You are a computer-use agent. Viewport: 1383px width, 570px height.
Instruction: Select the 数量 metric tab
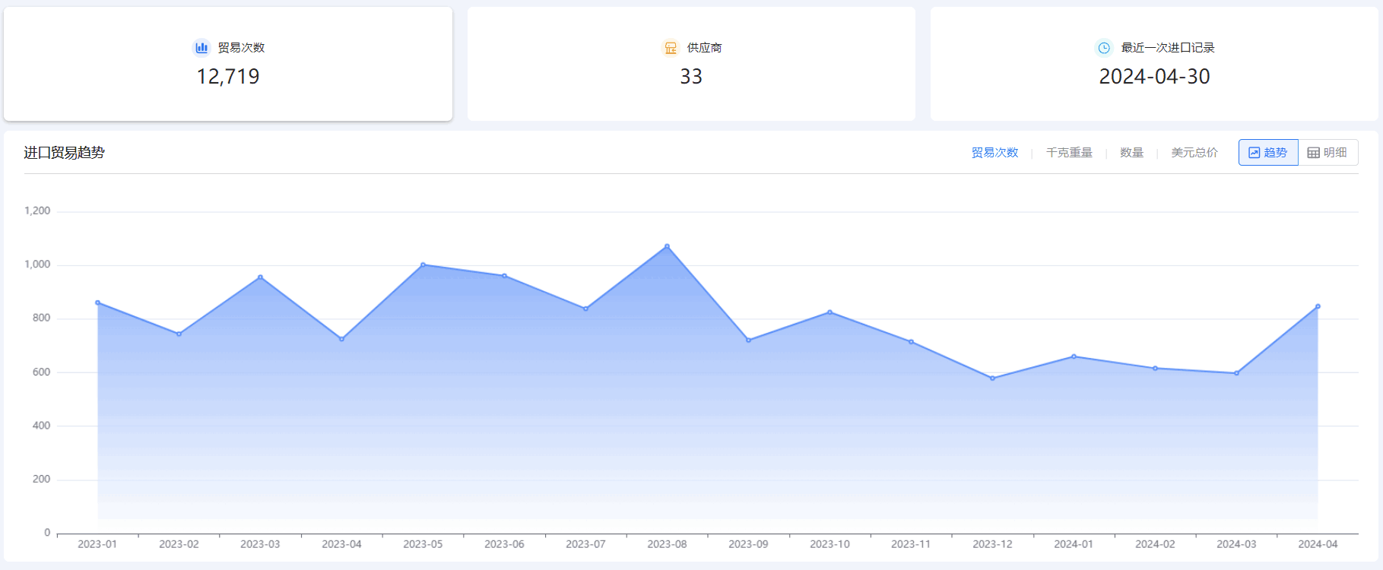(1131, 153)
